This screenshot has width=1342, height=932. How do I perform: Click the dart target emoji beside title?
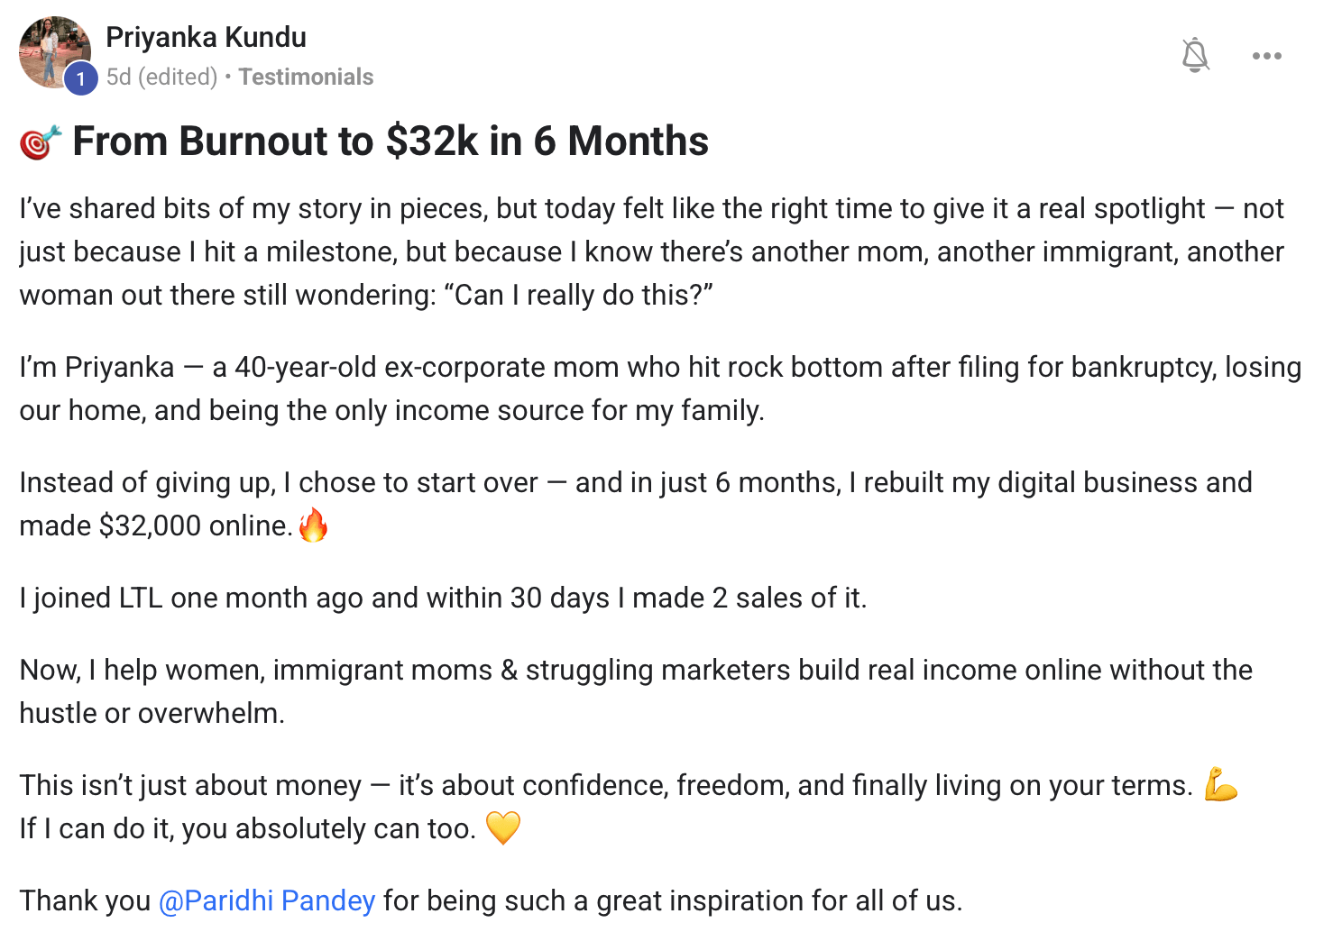click(x=41, y=142)
